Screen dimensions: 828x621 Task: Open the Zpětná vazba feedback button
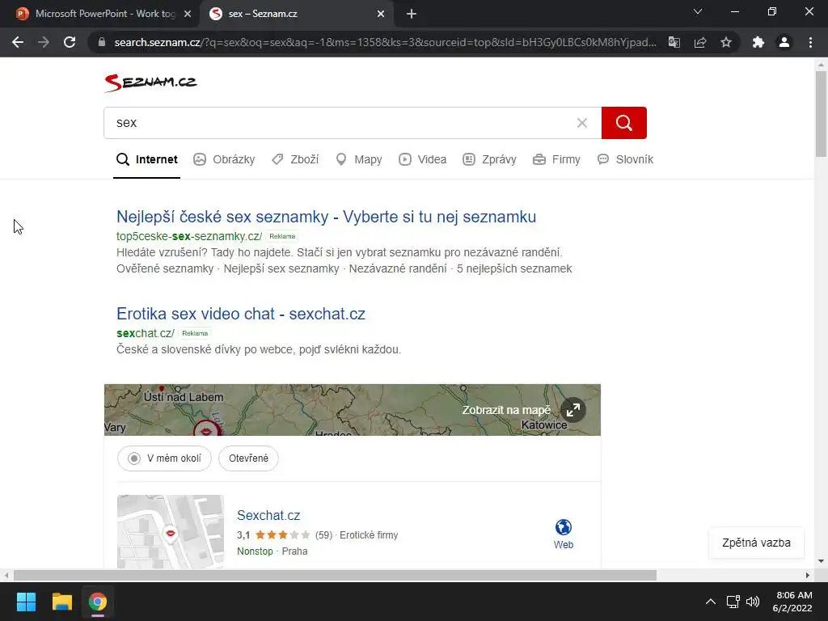(x=756, y=543)
